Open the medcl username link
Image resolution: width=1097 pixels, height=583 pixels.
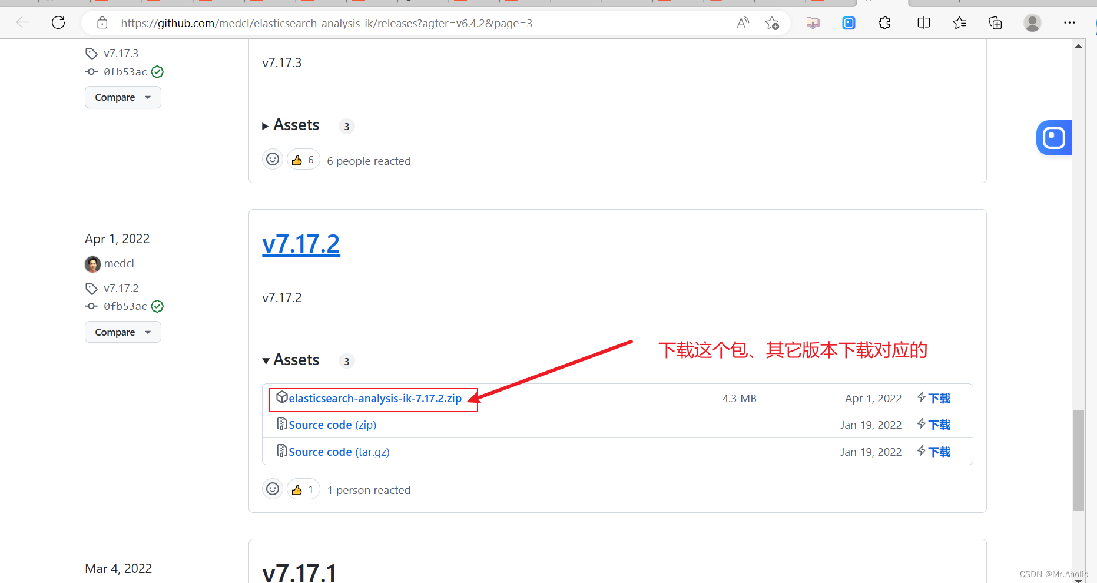coord(119,264)
